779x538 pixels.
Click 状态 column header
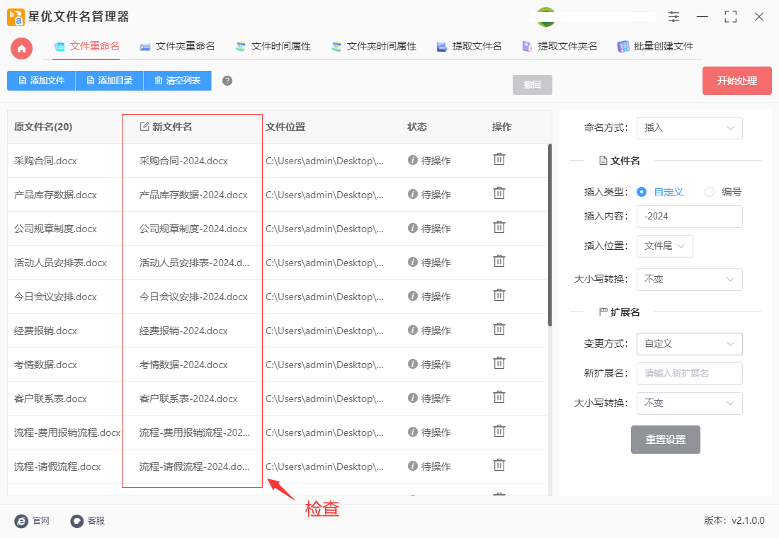417,127
